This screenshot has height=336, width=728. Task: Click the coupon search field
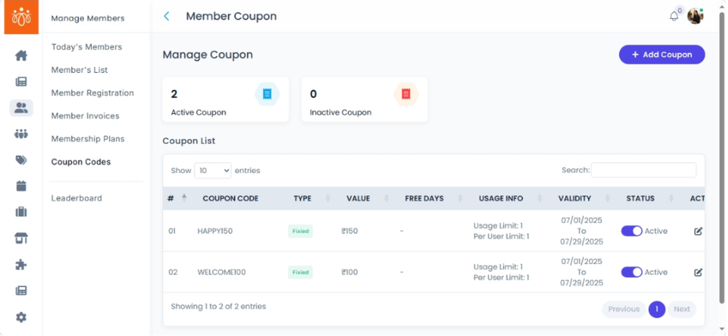[643, 170]
